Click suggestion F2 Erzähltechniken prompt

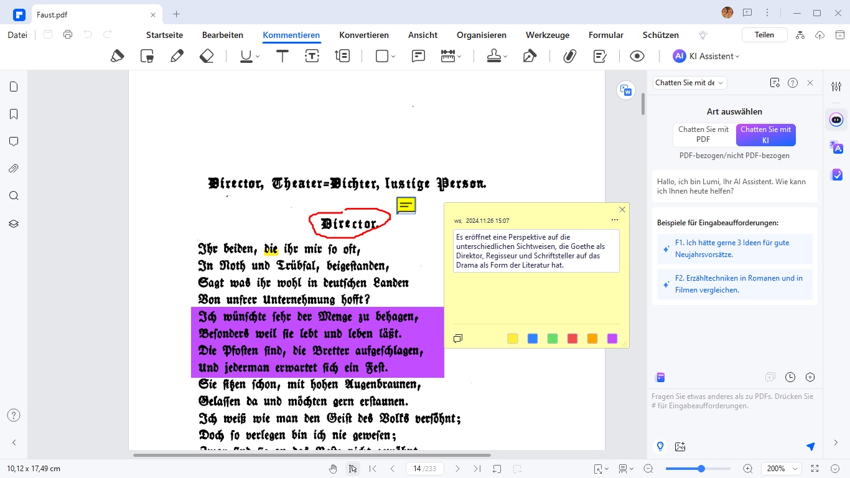pyautogui.click(x=735, y=284)
